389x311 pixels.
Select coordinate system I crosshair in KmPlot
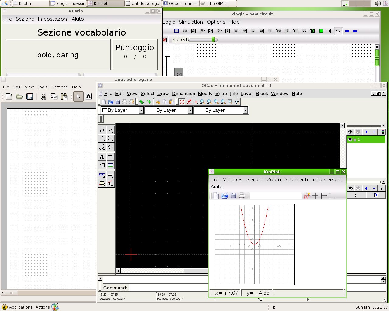315,196
